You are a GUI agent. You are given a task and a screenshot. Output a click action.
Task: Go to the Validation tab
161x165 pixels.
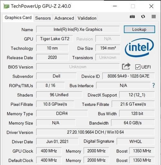tap(87, 18)
